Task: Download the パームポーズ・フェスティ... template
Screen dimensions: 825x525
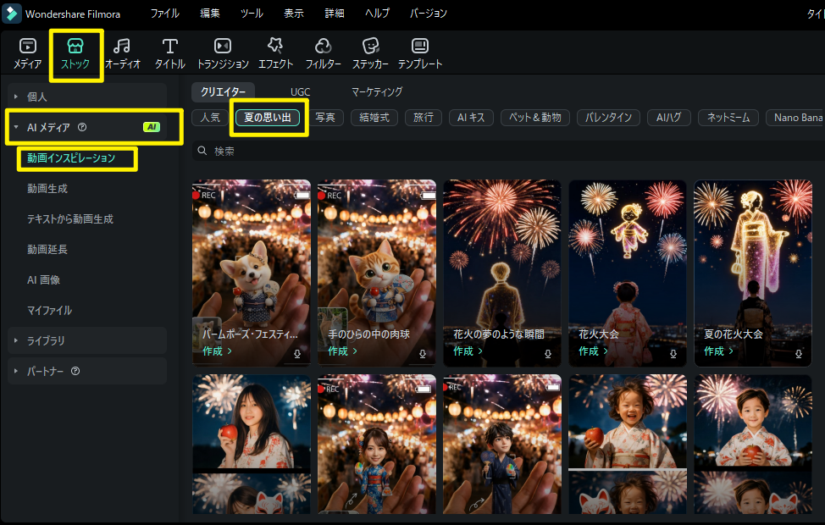Action: pos(297,354)
